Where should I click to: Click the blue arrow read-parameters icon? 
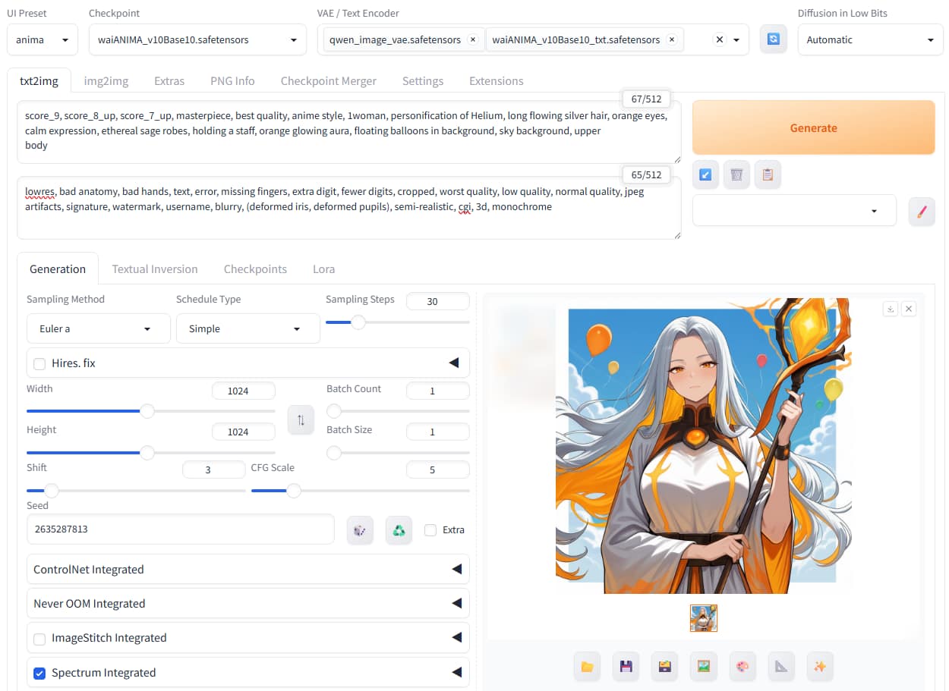[x=705, y=174]
